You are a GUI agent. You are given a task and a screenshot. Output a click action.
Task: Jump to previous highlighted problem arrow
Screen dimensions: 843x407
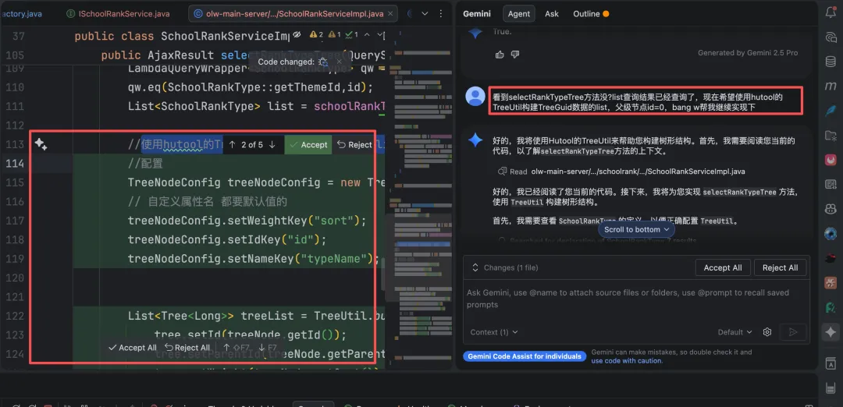pos(367,35)
